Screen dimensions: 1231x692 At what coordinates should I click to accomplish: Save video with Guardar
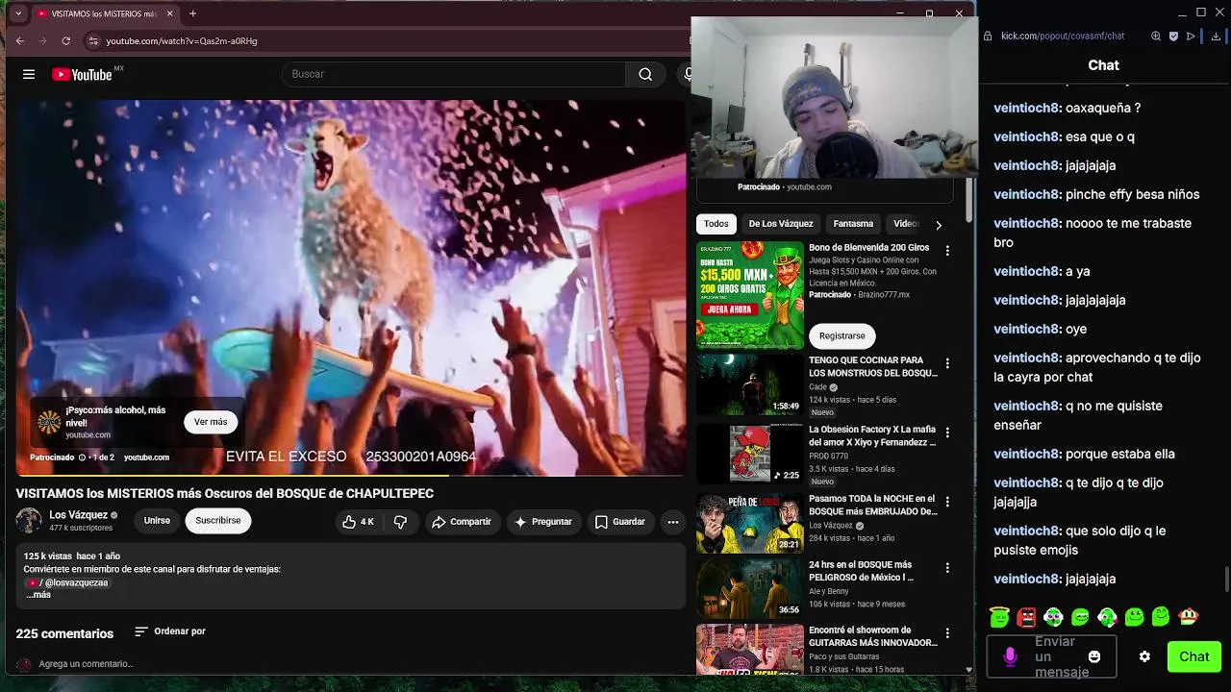(x=620, y=522)
